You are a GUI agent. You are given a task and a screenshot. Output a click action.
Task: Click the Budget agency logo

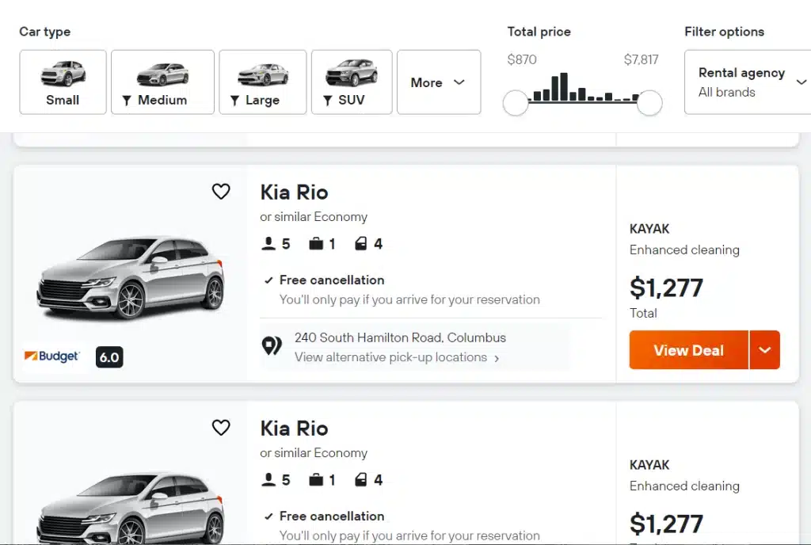pos(52,356)
